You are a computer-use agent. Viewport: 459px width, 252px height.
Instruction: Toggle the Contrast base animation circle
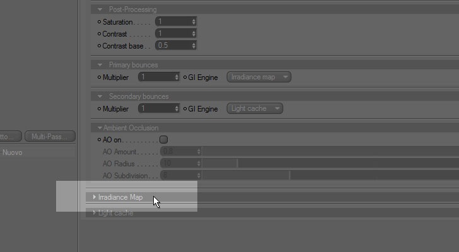click(x=99, y=46)
